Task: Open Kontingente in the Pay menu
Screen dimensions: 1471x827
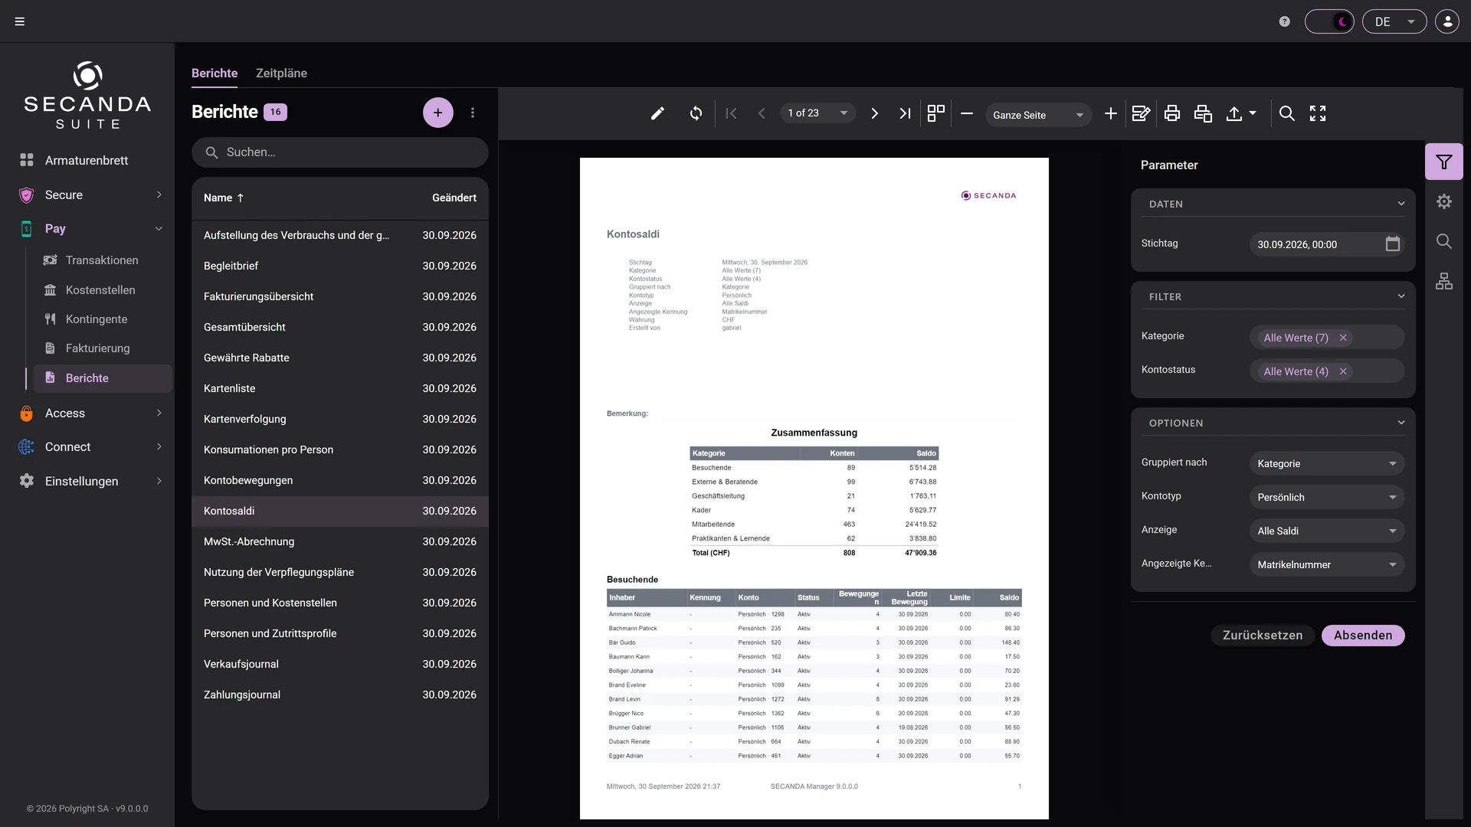Action: tap(97, 319)
